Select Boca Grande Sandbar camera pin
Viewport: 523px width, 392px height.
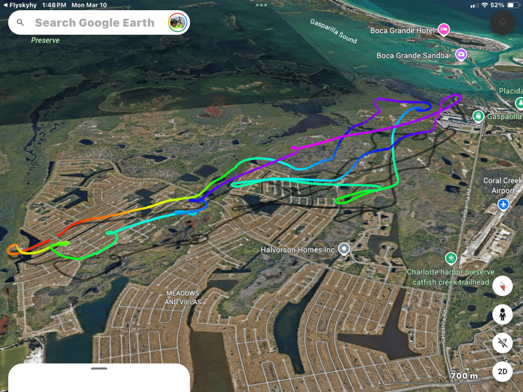point(461,55)
